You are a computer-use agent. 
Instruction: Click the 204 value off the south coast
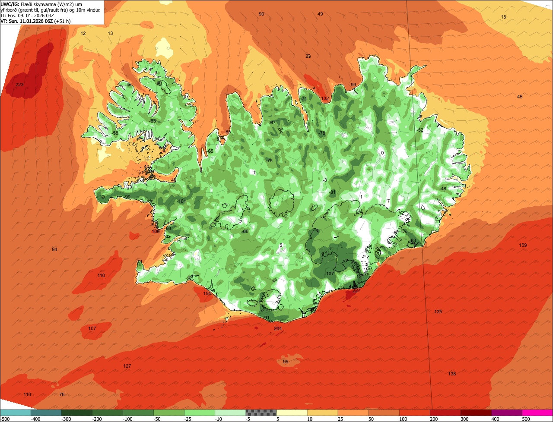click(278, 328)
